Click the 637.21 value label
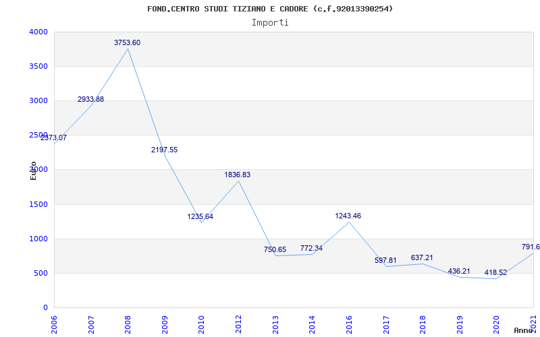Image resolution: width=540 pixels, height=337 pixels. click(x=422, y=257)
